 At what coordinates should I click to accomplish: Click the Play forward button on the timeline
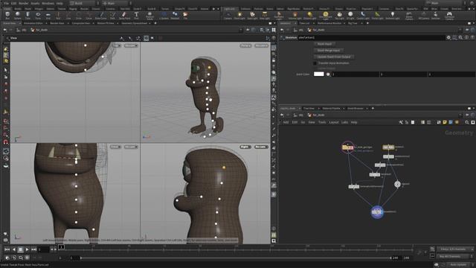27,249
